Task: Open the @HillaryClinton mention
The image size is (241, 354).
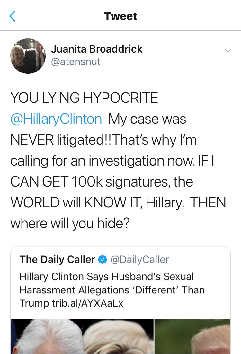Action: pyautogui.click(x=56, y=119)
